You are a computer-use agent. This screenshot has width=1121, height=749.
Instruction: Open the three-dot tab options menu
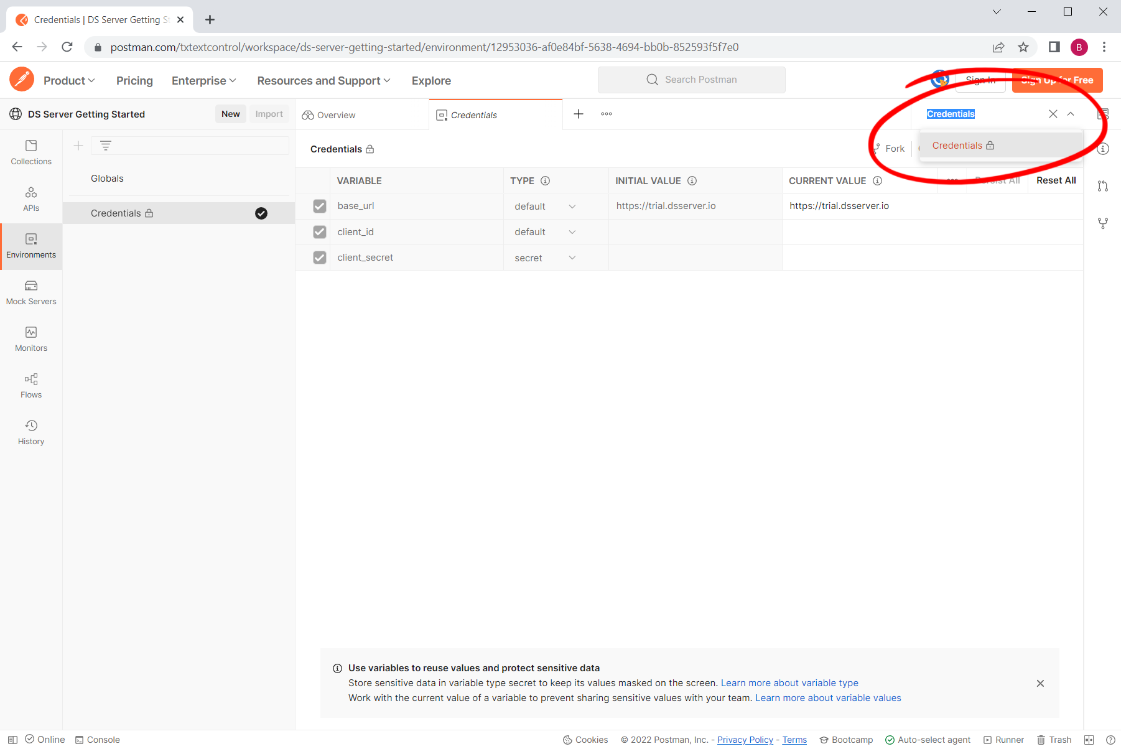click(607, 114)
